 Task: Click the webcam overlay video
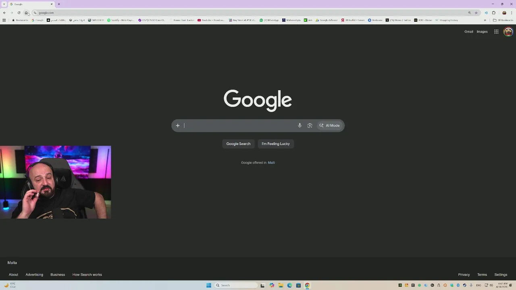(55, 182)
